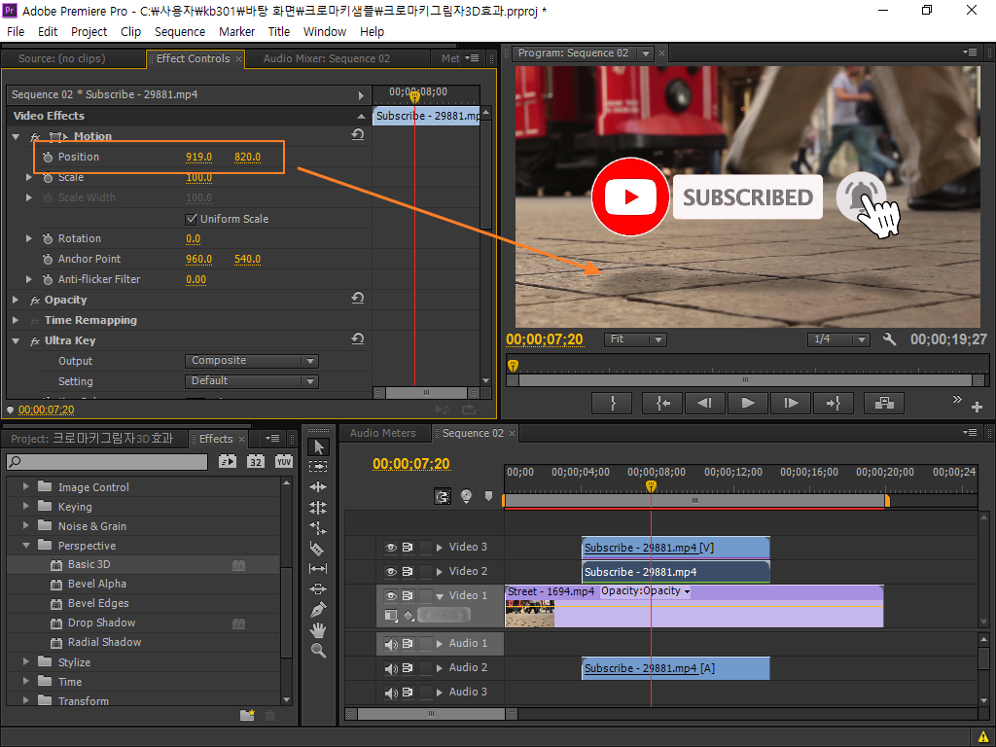Uncheck the Uniform Scale checkbox

click(191, 219)
